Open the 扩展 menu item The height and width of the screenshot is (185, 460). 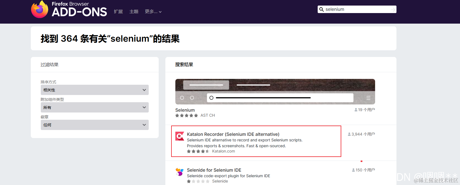coord(118,12)
